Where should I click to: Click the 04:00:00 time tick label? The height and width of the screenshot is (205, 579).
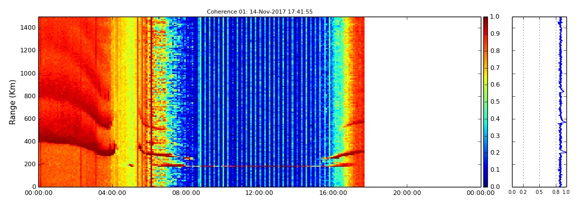coord(112,193)
